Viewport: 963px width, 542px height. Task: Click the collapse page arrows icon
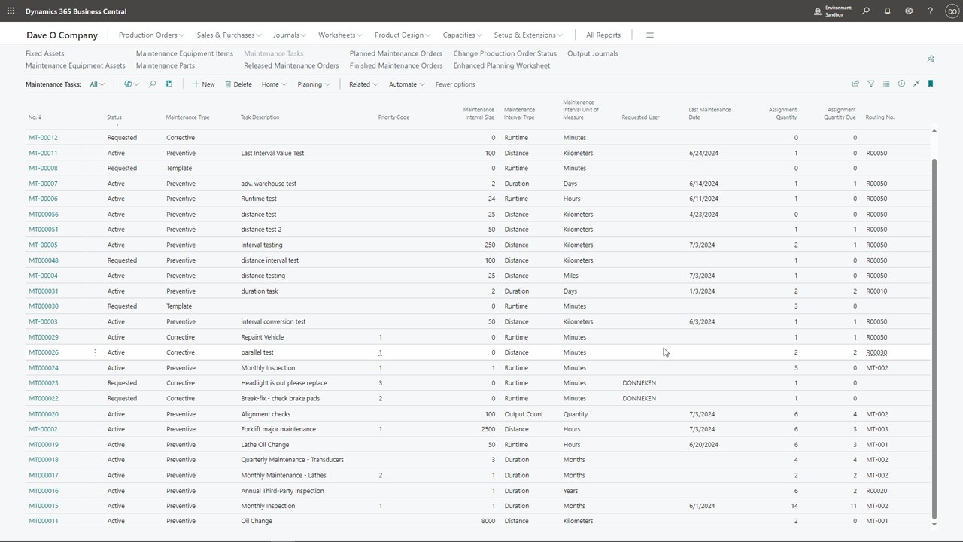(x=916, y=84)
